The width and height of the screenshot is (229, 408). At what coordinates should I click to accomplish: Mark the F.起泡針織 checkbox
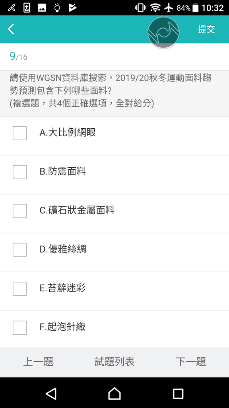click(20, 328)
